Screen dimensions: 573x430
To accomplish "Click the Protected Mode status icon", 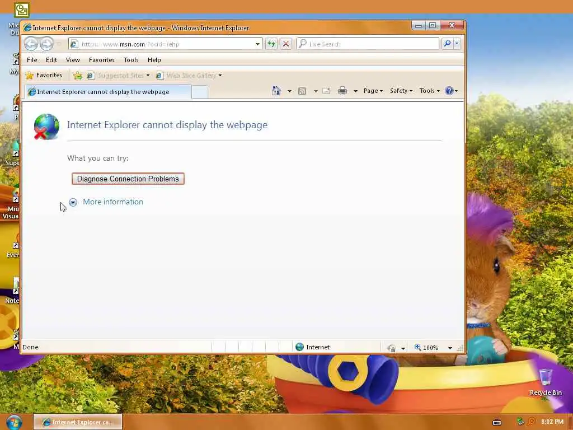I will 391,348.
